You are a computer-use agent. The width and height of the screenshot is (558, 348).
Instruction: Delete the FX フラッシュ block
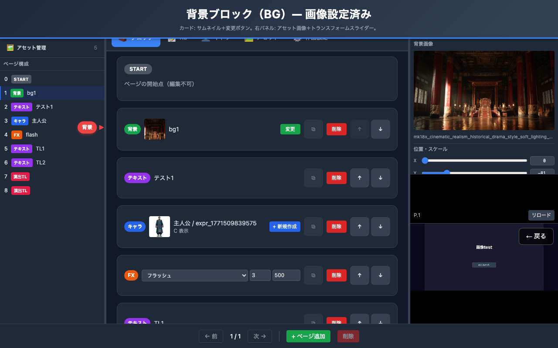pyautogui.click(x=337, y=275)
